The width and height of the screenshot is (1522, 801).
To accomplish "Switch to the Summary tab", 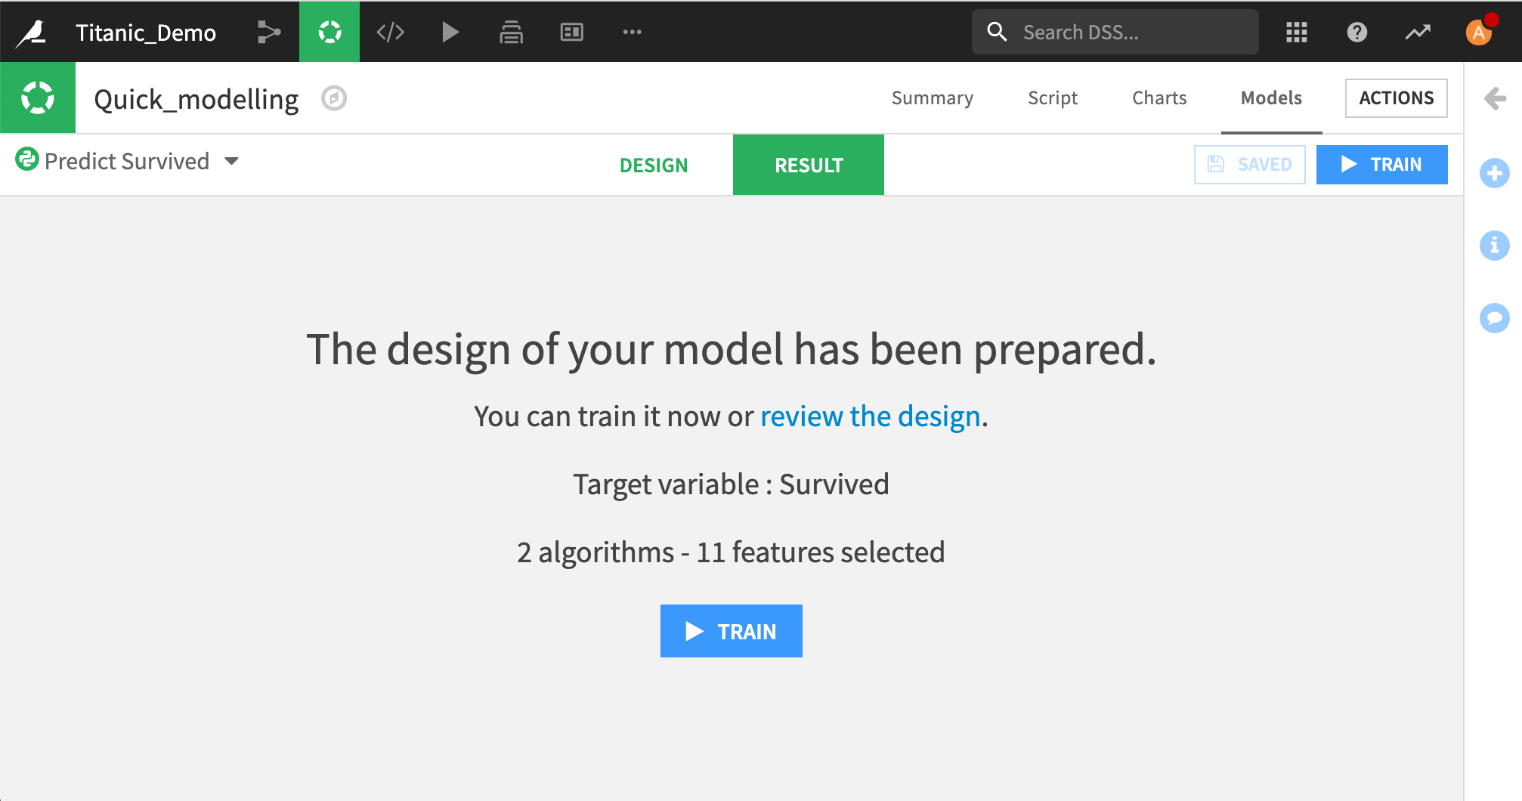I will [933, 98].
